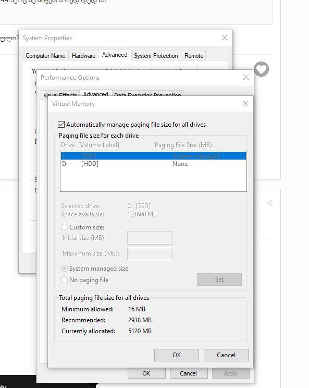Uncheck Automatically manage paging file size
The image size is (309, 388).
click(61, 124)
